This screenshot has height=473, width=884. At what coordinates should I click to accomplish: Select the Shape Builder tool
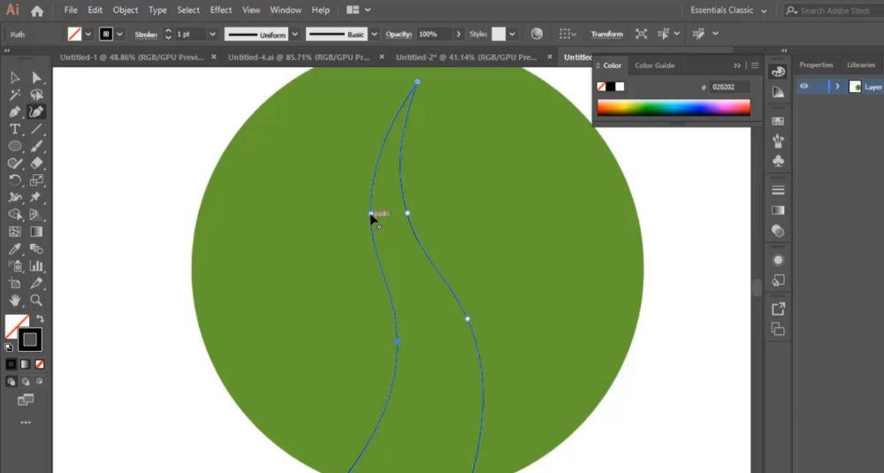[15, 214]
